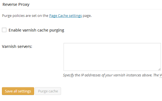
Task: Click the 'Purge policies are set on the' text
Action: click(x=25, y=16)
